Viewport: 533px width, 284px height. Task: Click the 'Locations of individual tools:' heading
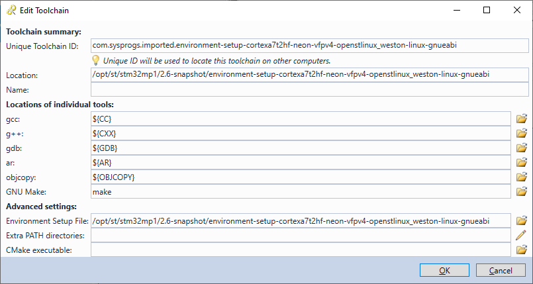tap(60, 105)
